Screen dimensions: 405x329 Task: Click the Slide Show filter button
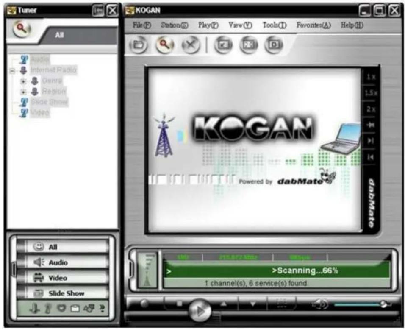tap(63, 293)
